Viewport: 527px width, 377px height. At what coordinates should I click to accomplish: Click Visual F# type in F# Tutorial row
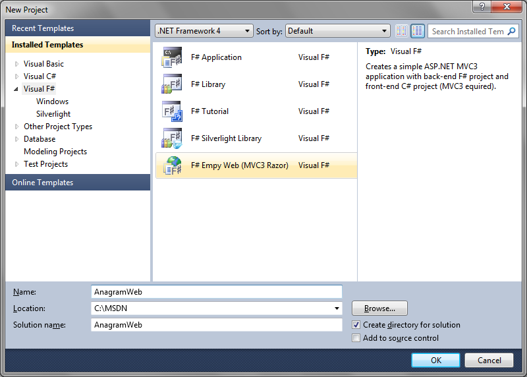click(314, 111)
